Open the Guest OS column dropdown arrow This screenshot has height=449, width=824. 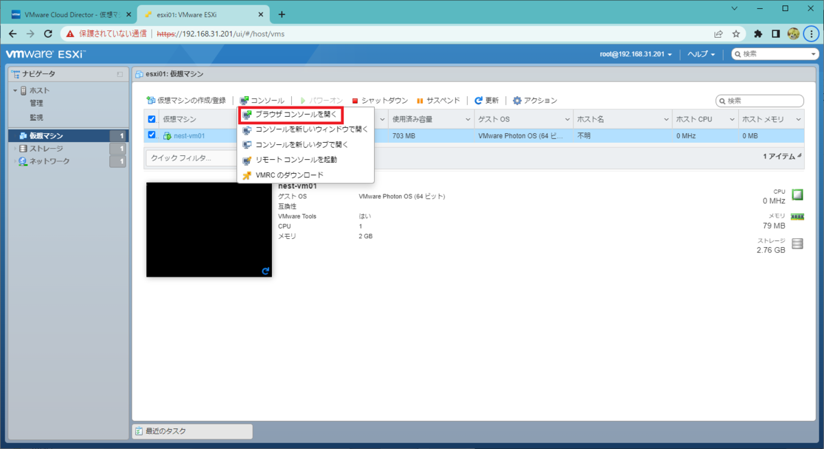(x=568, y=119)
